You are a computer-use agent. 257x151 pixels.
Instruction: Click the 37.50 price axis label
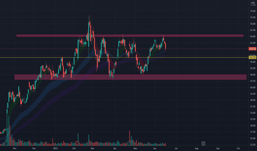pos(253,107)
